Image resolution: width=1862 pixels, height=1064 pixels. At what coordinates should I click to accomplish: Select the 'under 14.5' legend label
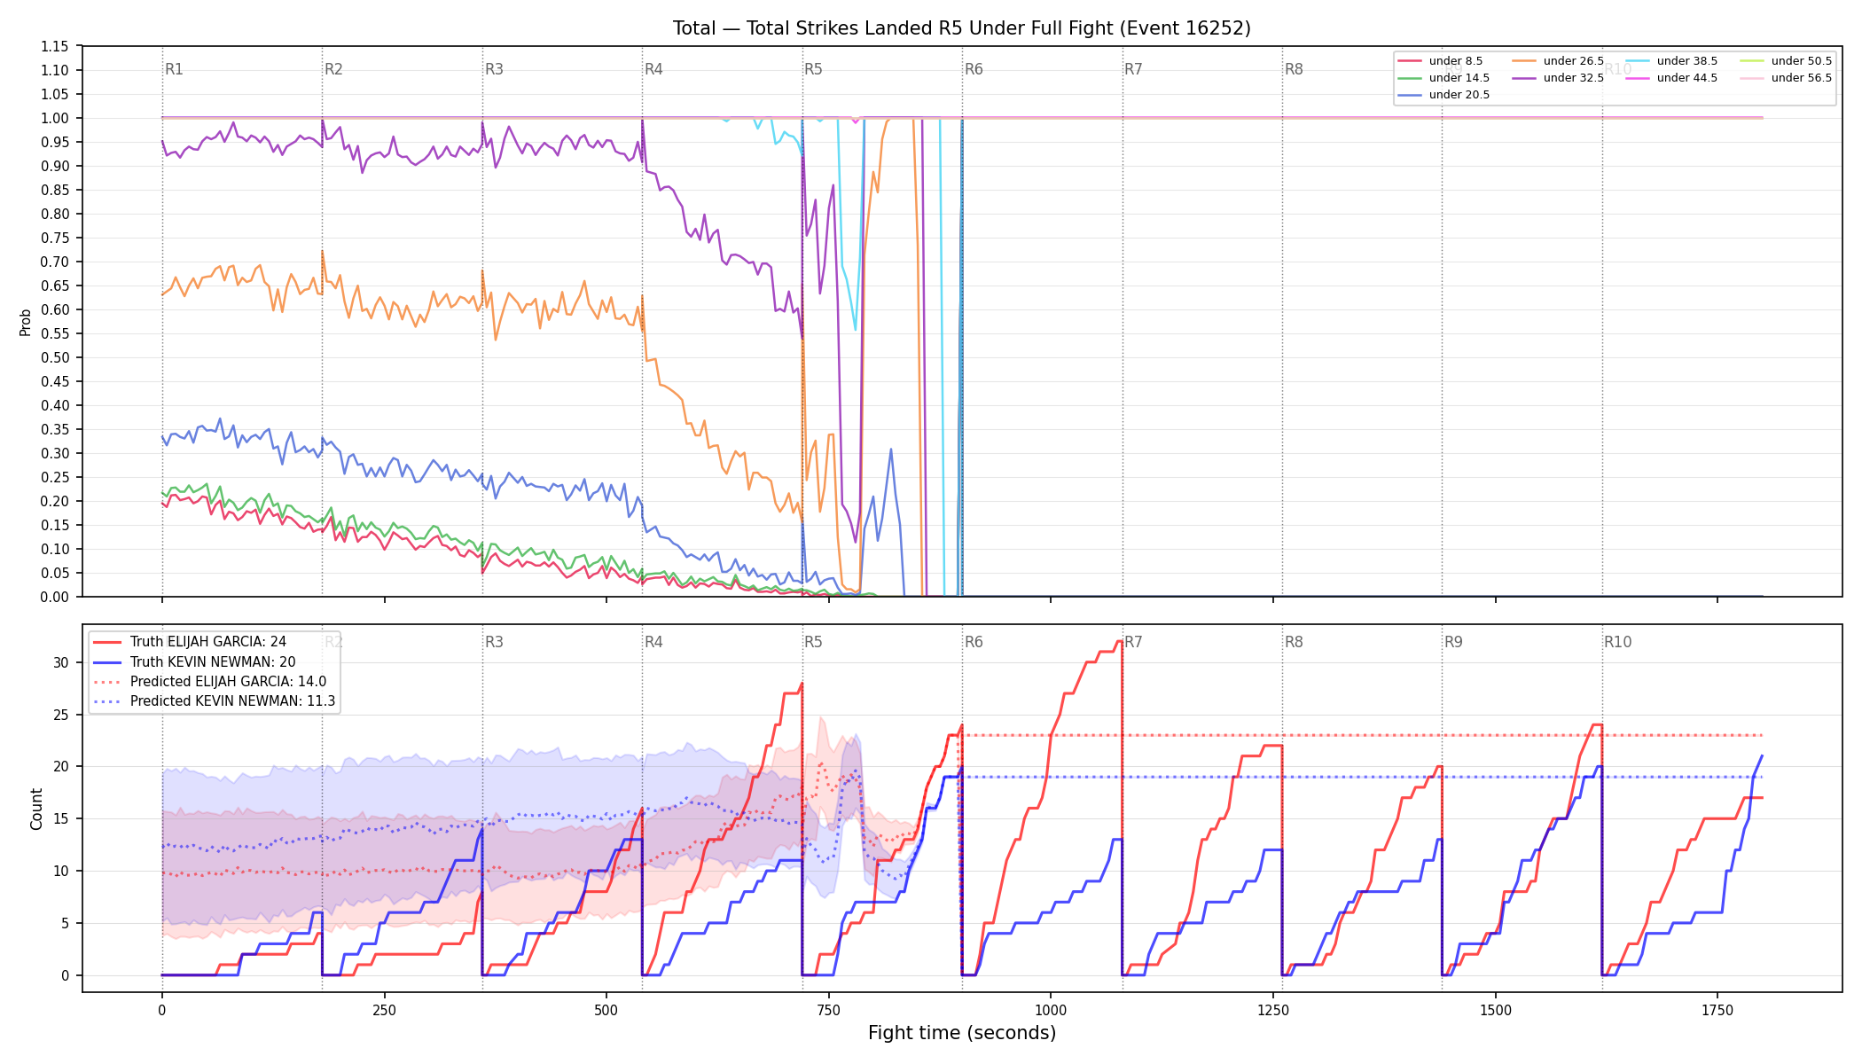coord(1459,78)
